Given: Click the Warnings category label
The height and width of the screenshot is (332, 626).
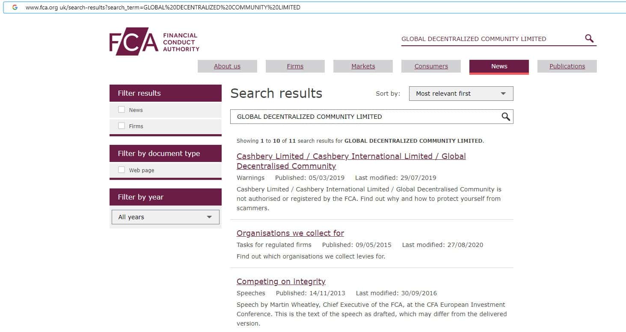Looking at the screenshot, I should (251, 178).
